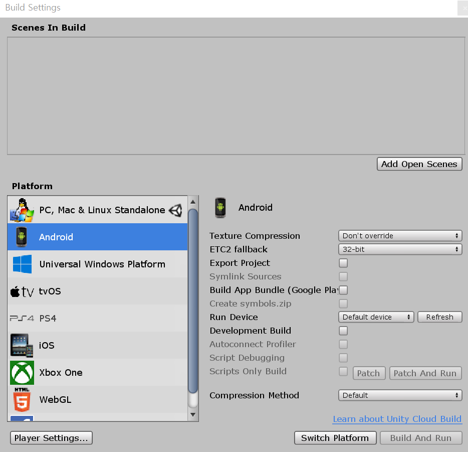Open Learn about Unity Cloud Build link

397,419
